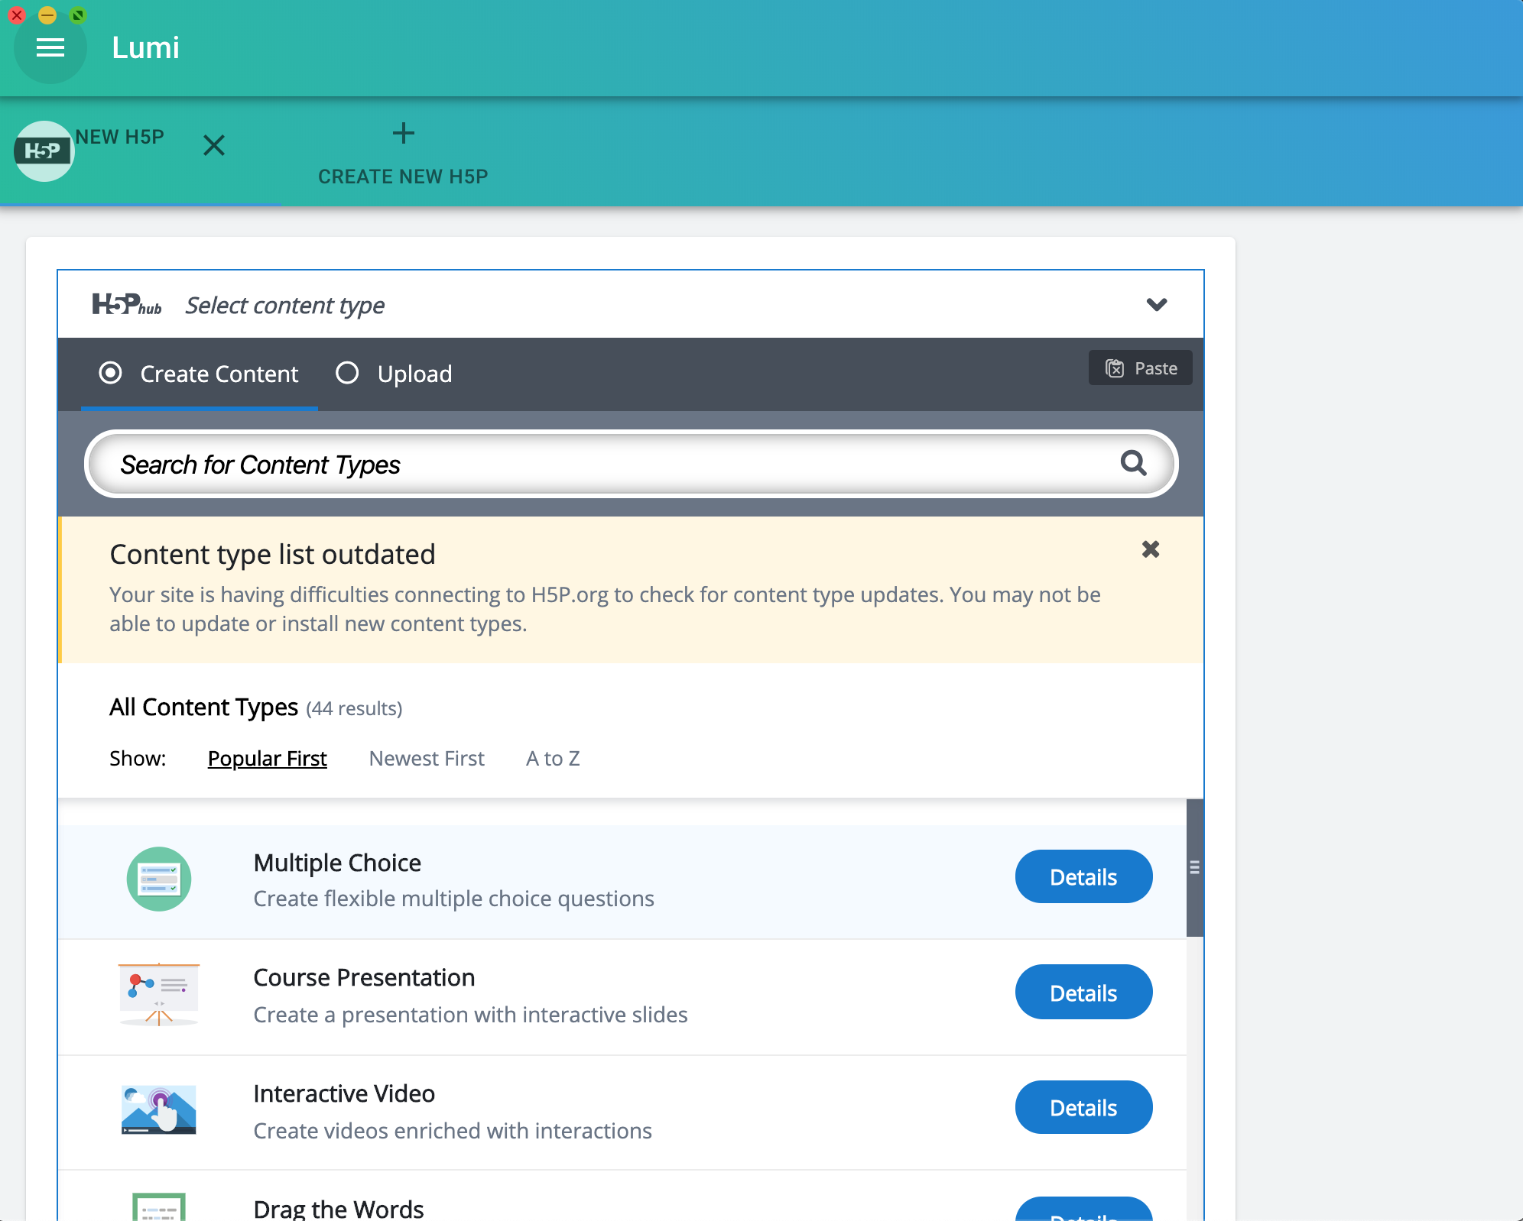Click the H5P logo on the tab

tap(43, 151)
